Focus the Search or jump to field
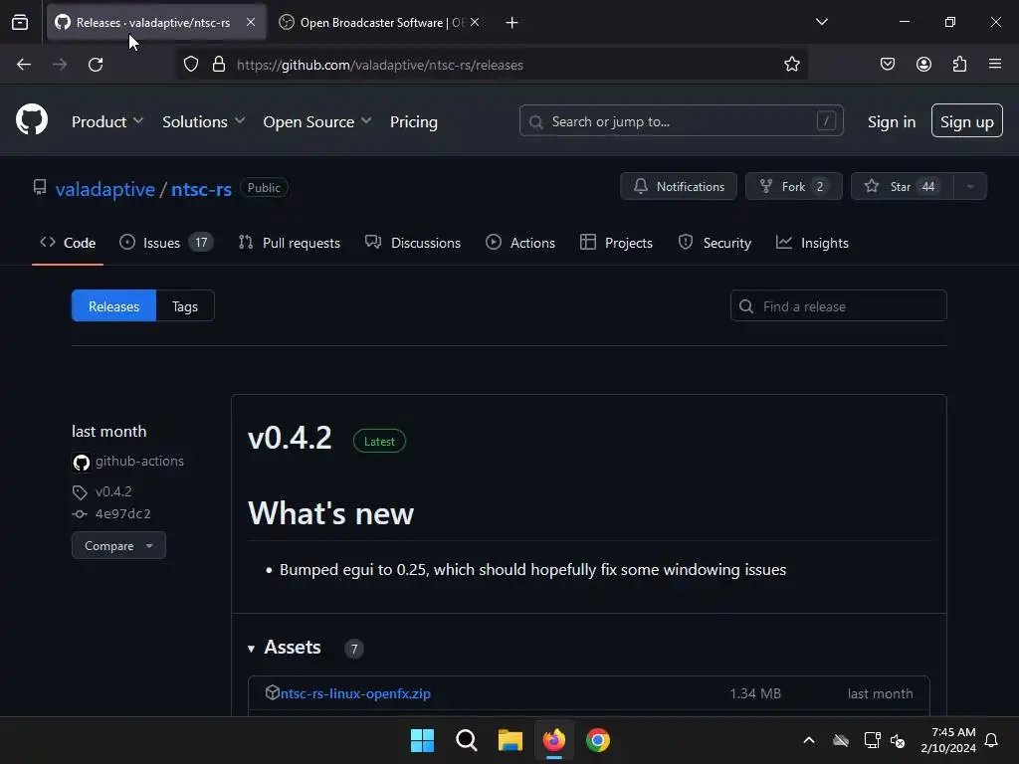This screenshot has width=1019, height=764. (x=681, y=120)
